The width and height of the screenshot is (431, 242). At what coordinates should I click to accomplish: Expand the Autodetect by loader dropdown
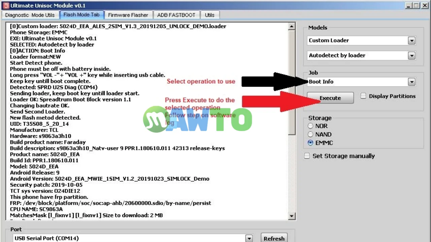tap(411, 56)
